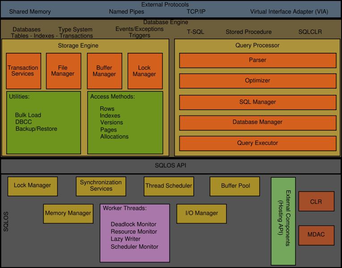The height and width of the screenshot is (268, 342).
Task: Click the Buffer Pool box
Action: (x=235, y=186)
